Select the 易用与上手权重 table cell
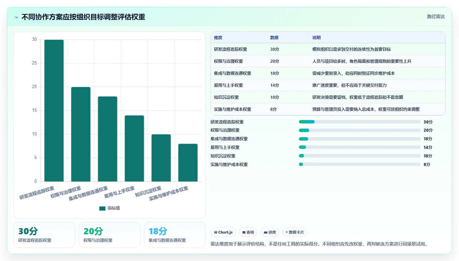Viewport: 459px width, 261px height. pyautogui.click(x=239, y=85)
